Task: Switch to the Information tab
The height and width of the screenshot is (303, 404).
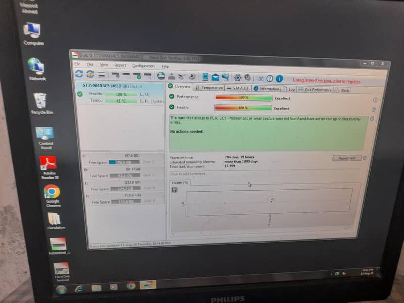Action: (267, 89)
